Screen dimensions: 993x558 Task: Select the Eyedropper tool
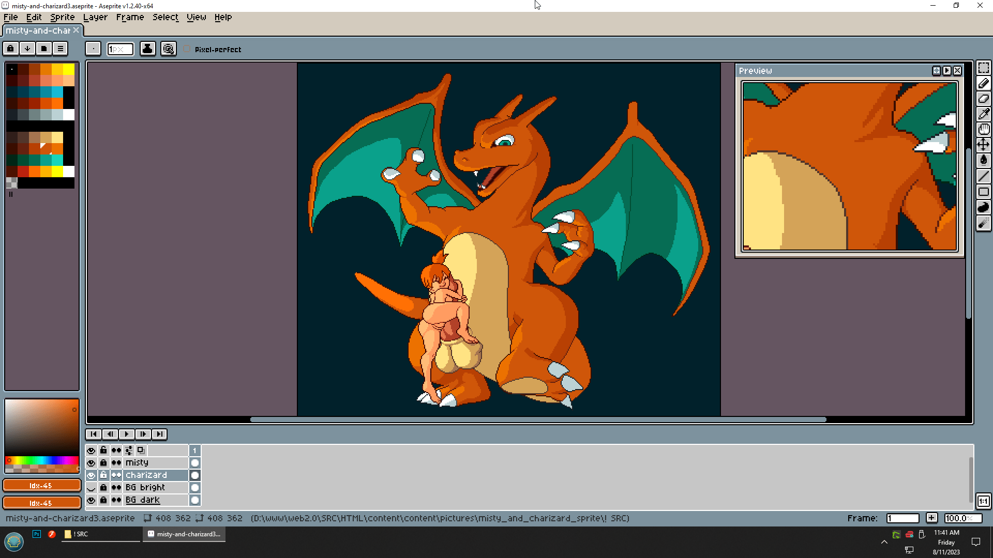coord(983,114)
